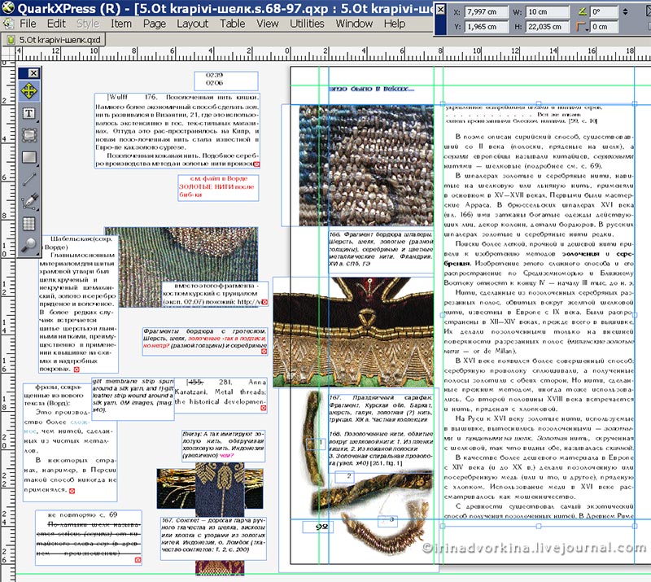Select the page number box "92"

coord(317,527)
